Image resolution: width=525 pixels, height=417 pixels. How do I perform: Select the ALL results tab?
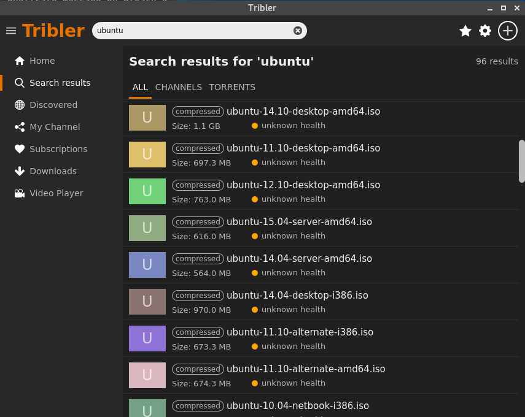pos(140,87)
